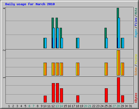Screen dimensions: 139x109
Task: Select the cyan Pages bar for day 10
Action: 46,43
